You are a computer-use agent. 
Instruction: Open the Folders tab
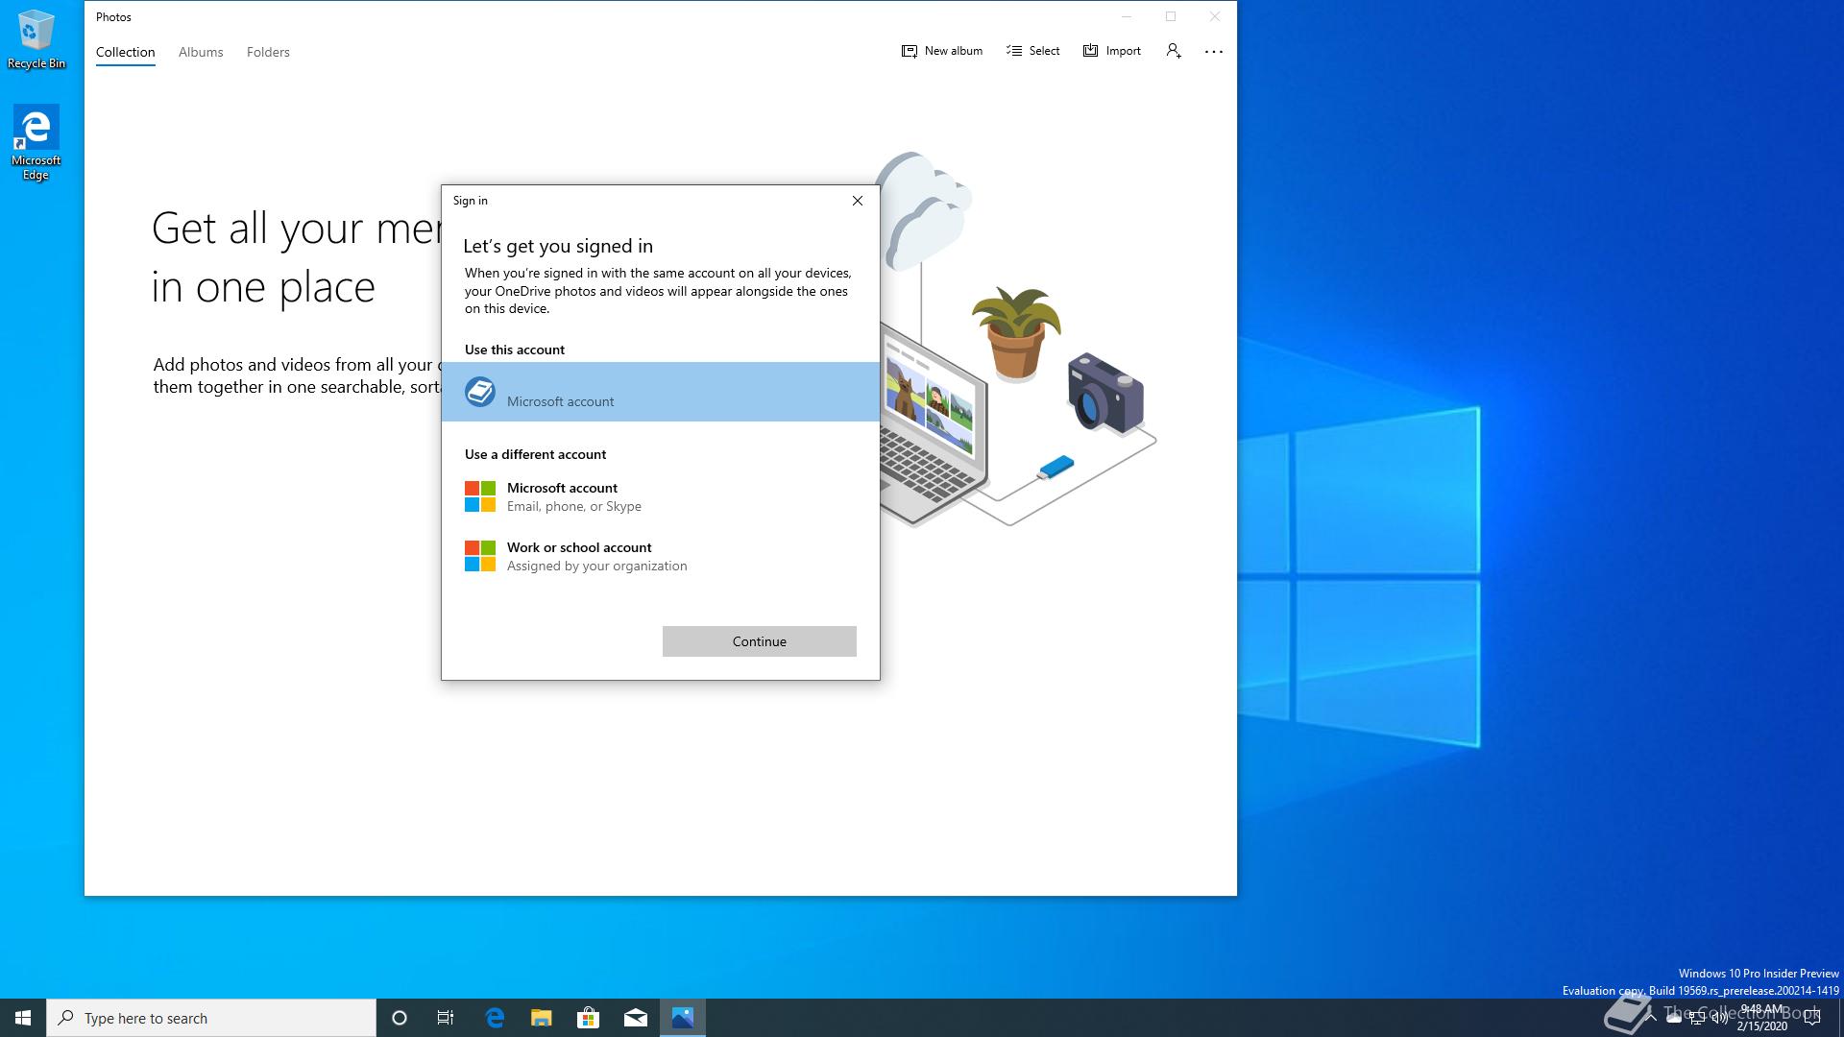click(x=268, y=52)
